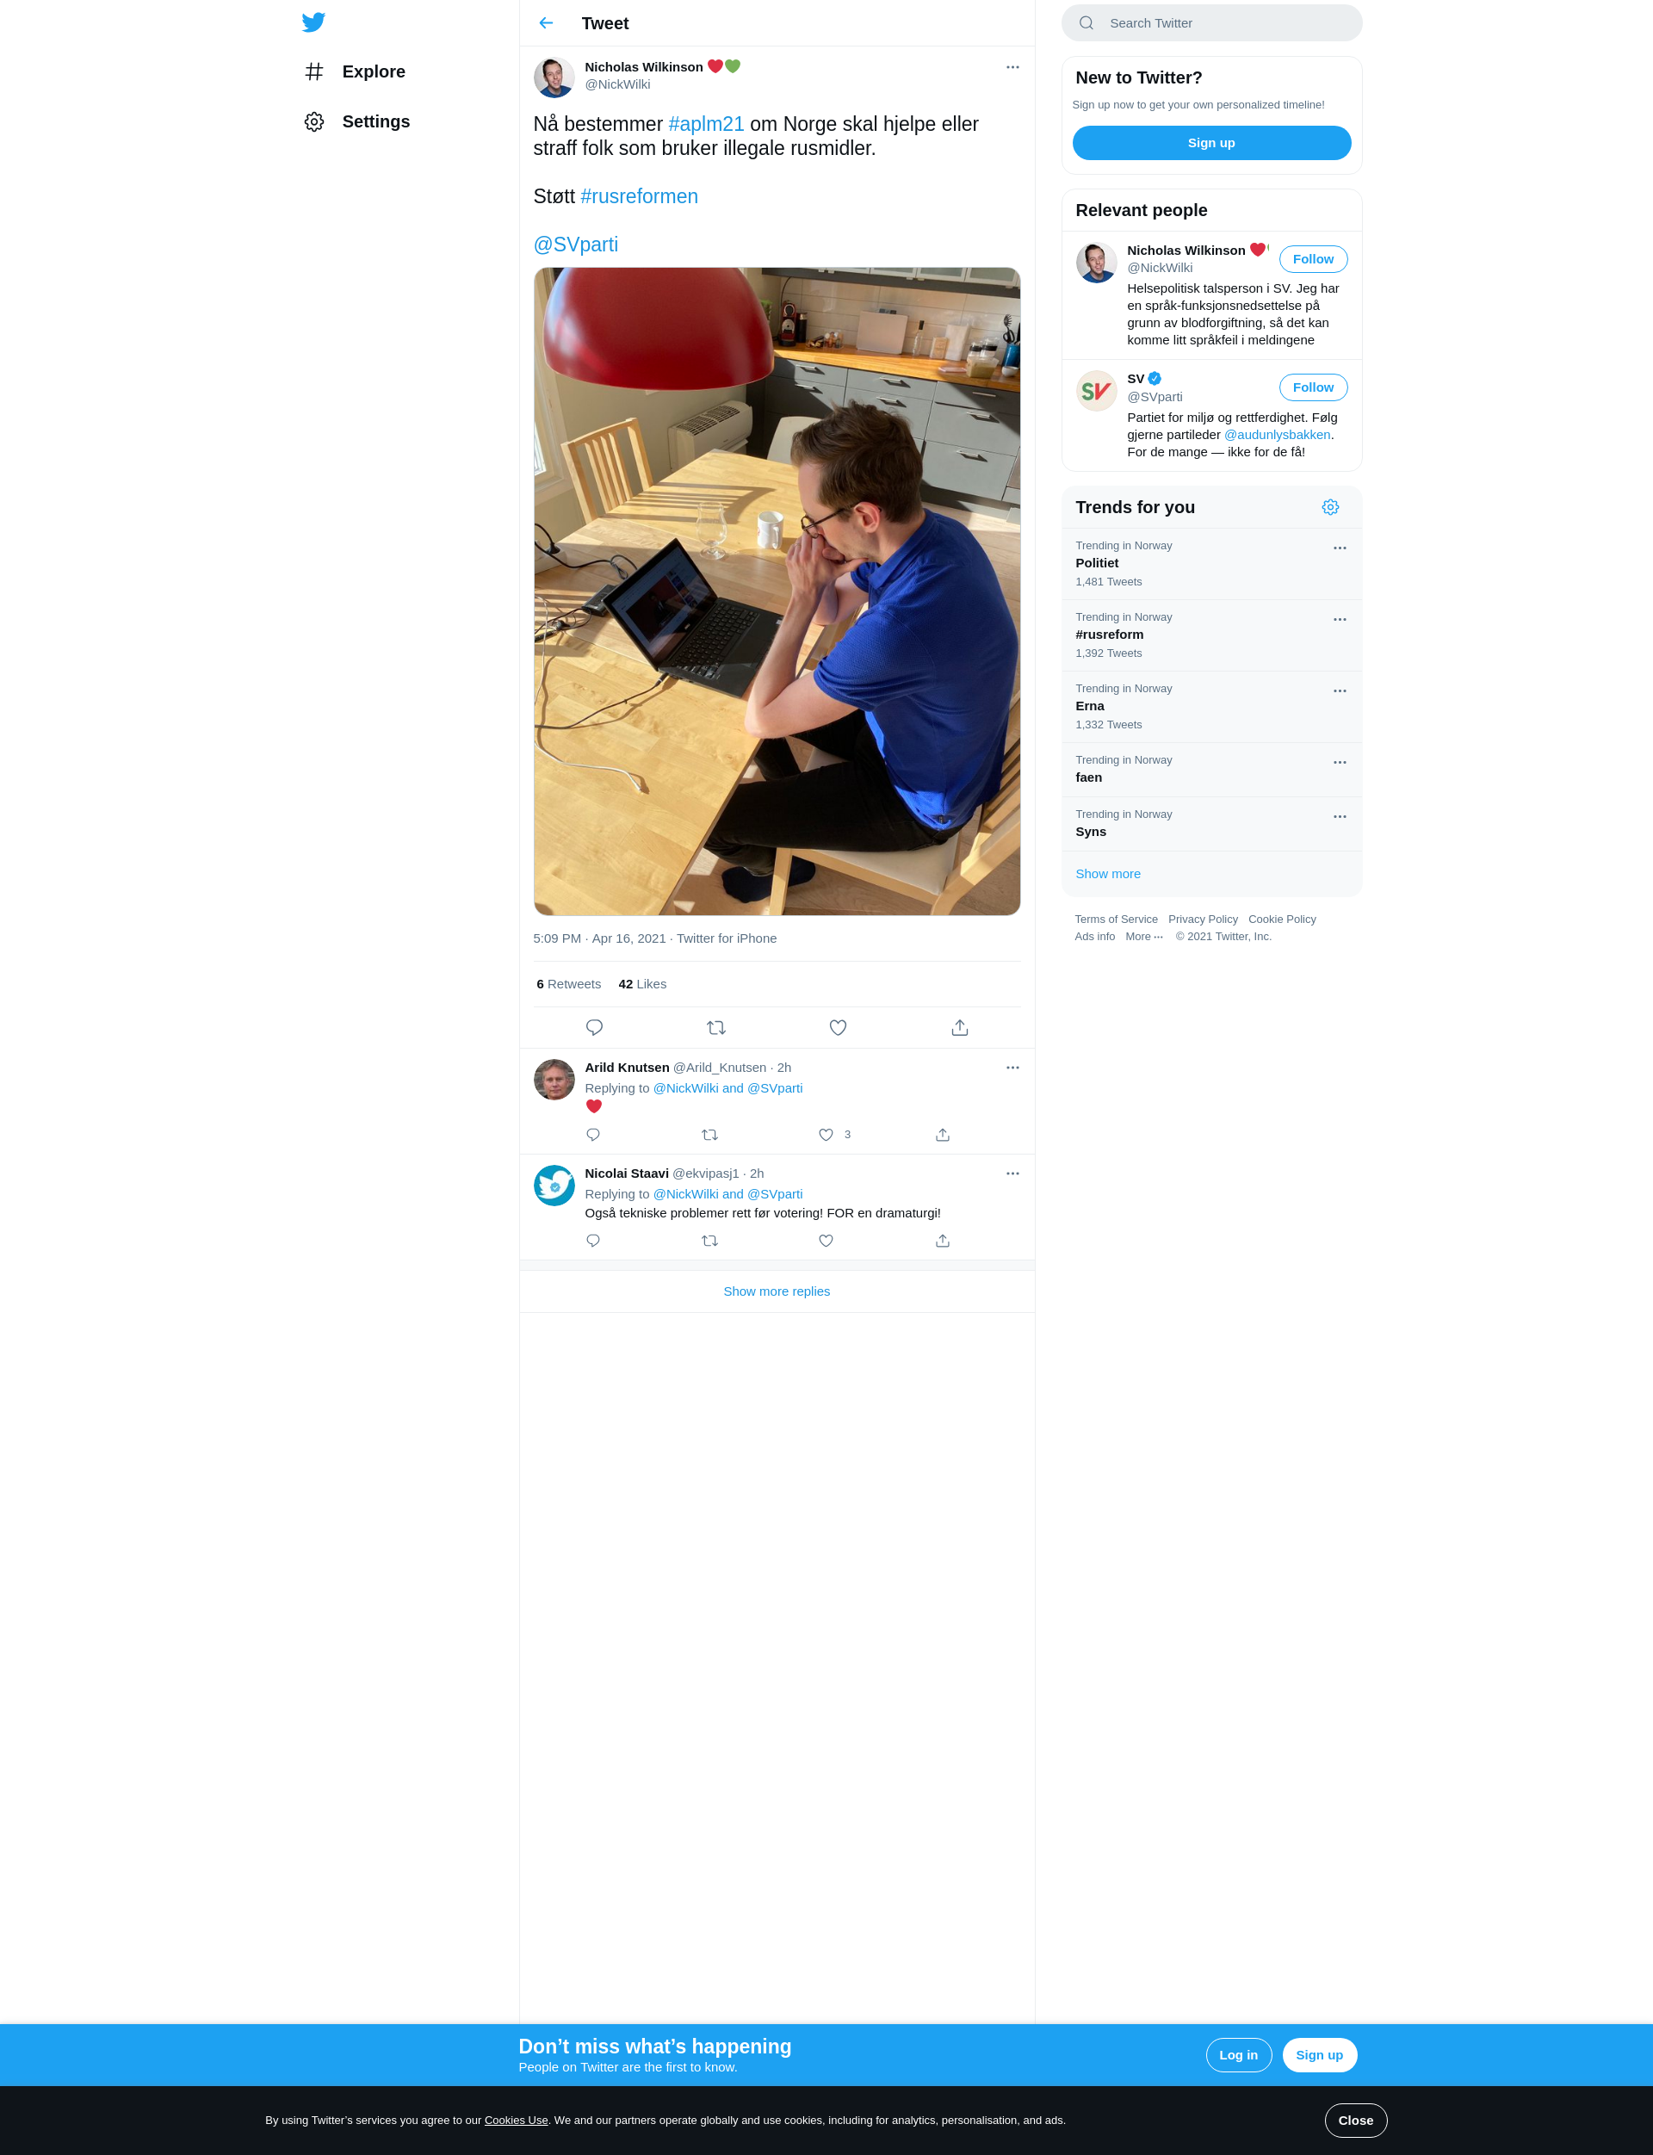Click the tweet timestamp 5:09 PM
The image size is (1653, 2155).
click(x=599, y=938)
